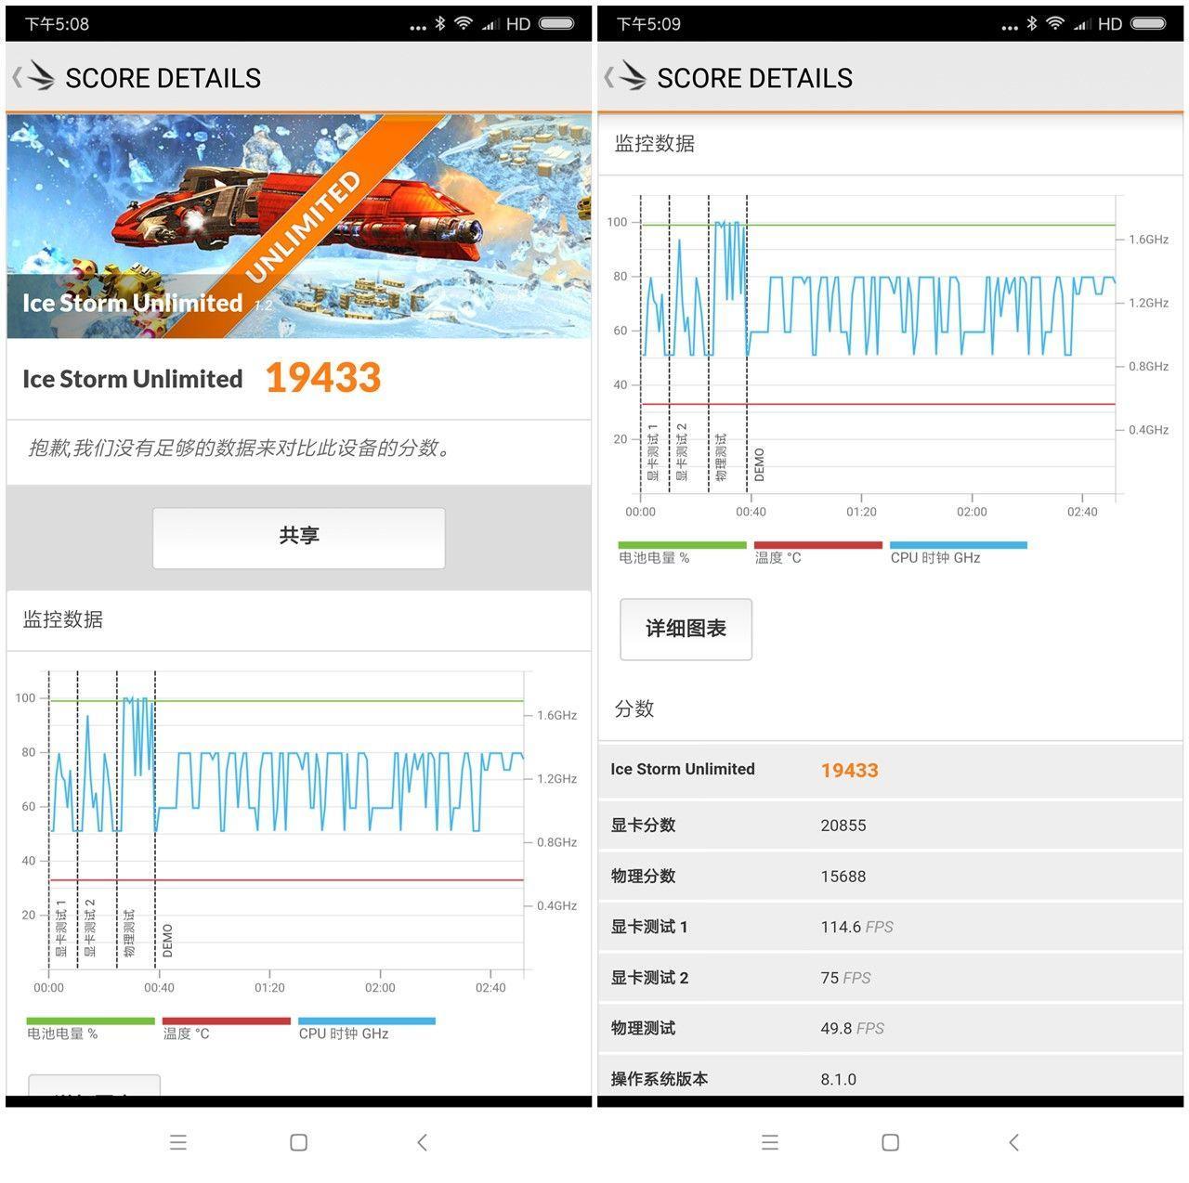Tap 02:00 axis label on left chart

click(380, 987)
